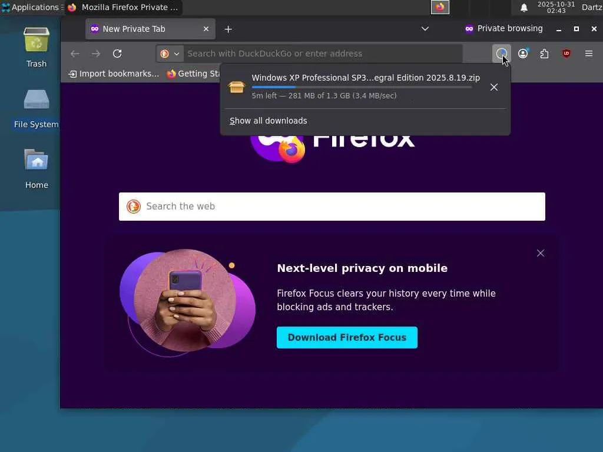Click the Next-level privacy on mobile heading
603x452 pixels.
click(362, 268)
